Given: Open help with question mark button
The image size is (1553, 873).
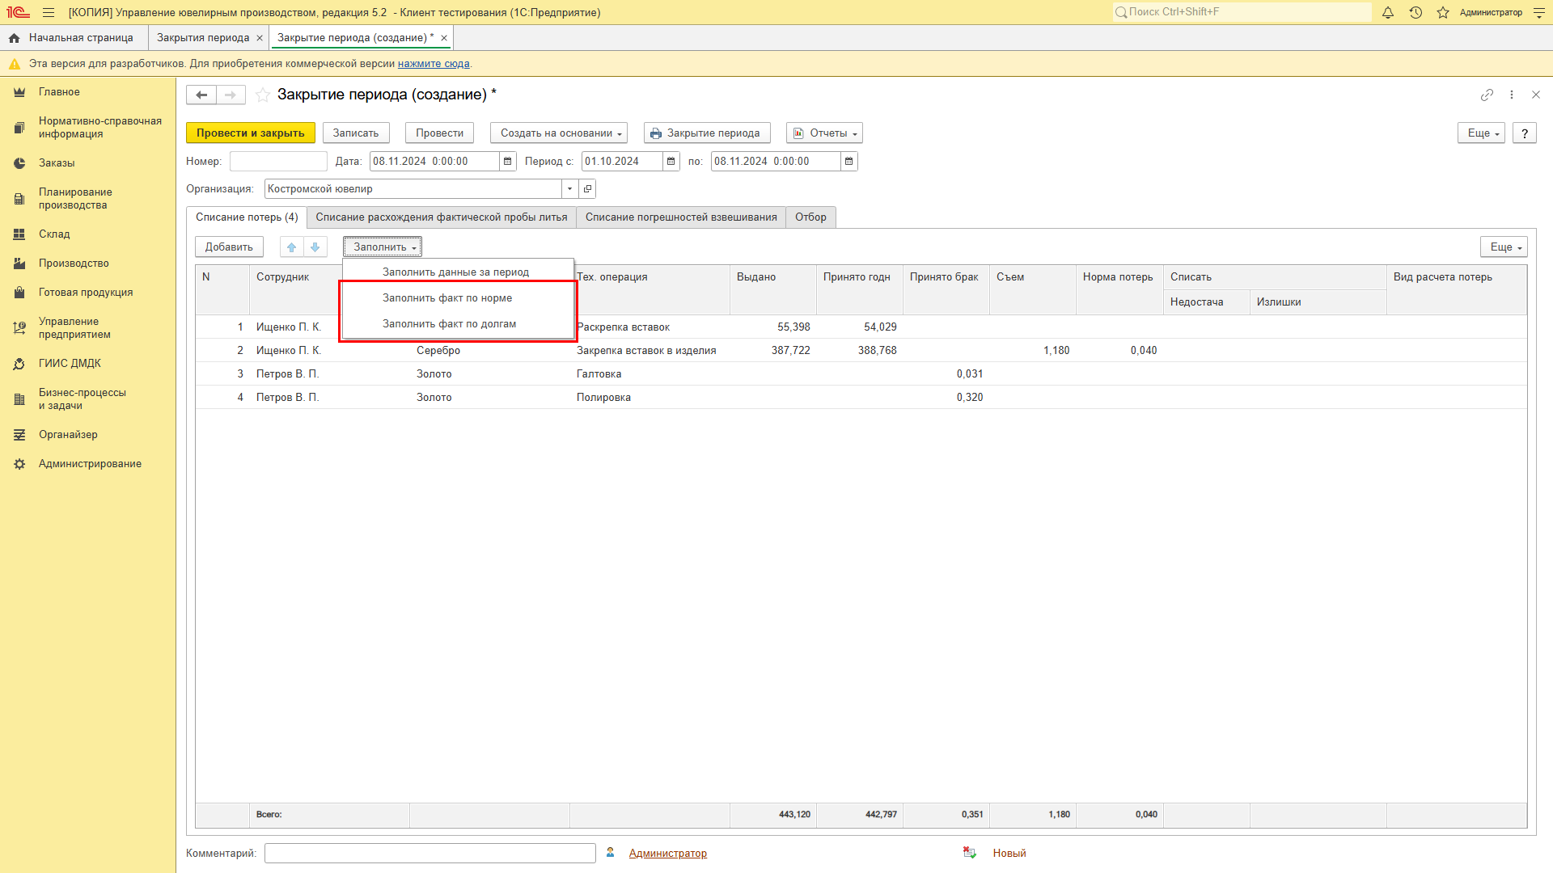Looking at the screenshot, I should [x=1525, y=133].
